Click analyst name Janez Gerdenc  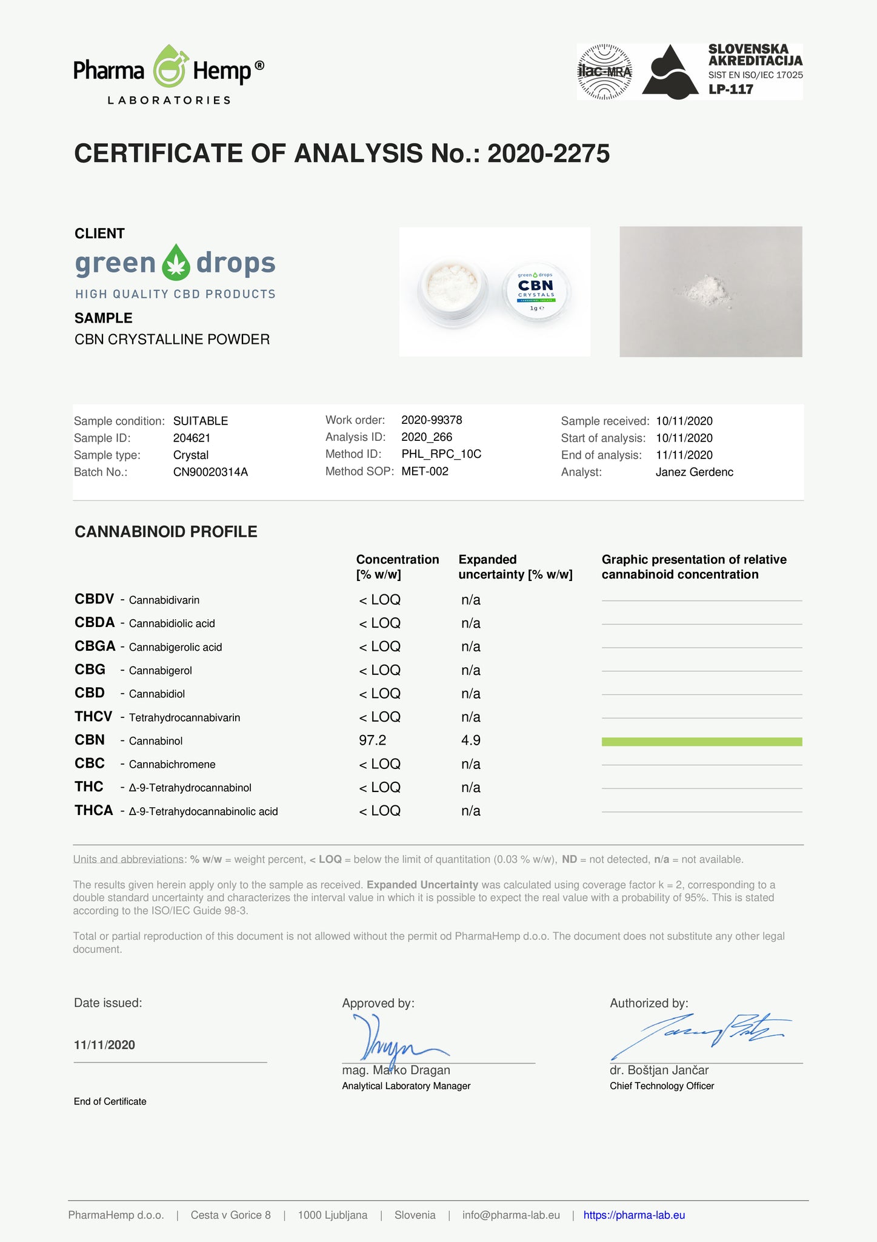pos(694,472)
